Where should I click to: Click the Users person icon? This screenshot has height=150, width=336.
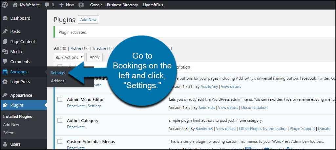tap(5, 144)
